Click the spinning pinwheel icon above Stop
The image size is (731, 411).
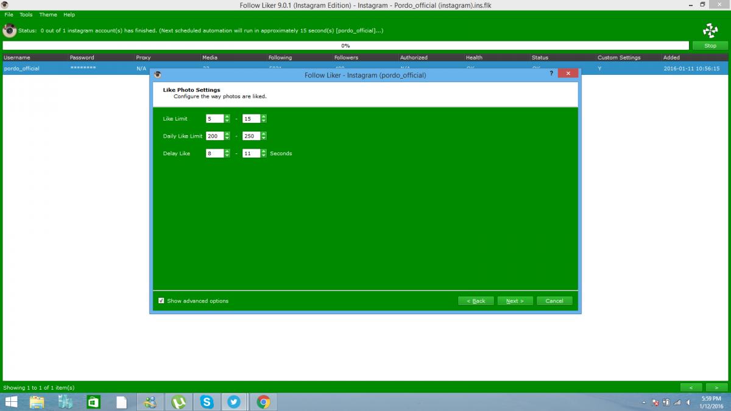(x=710, y=30)
